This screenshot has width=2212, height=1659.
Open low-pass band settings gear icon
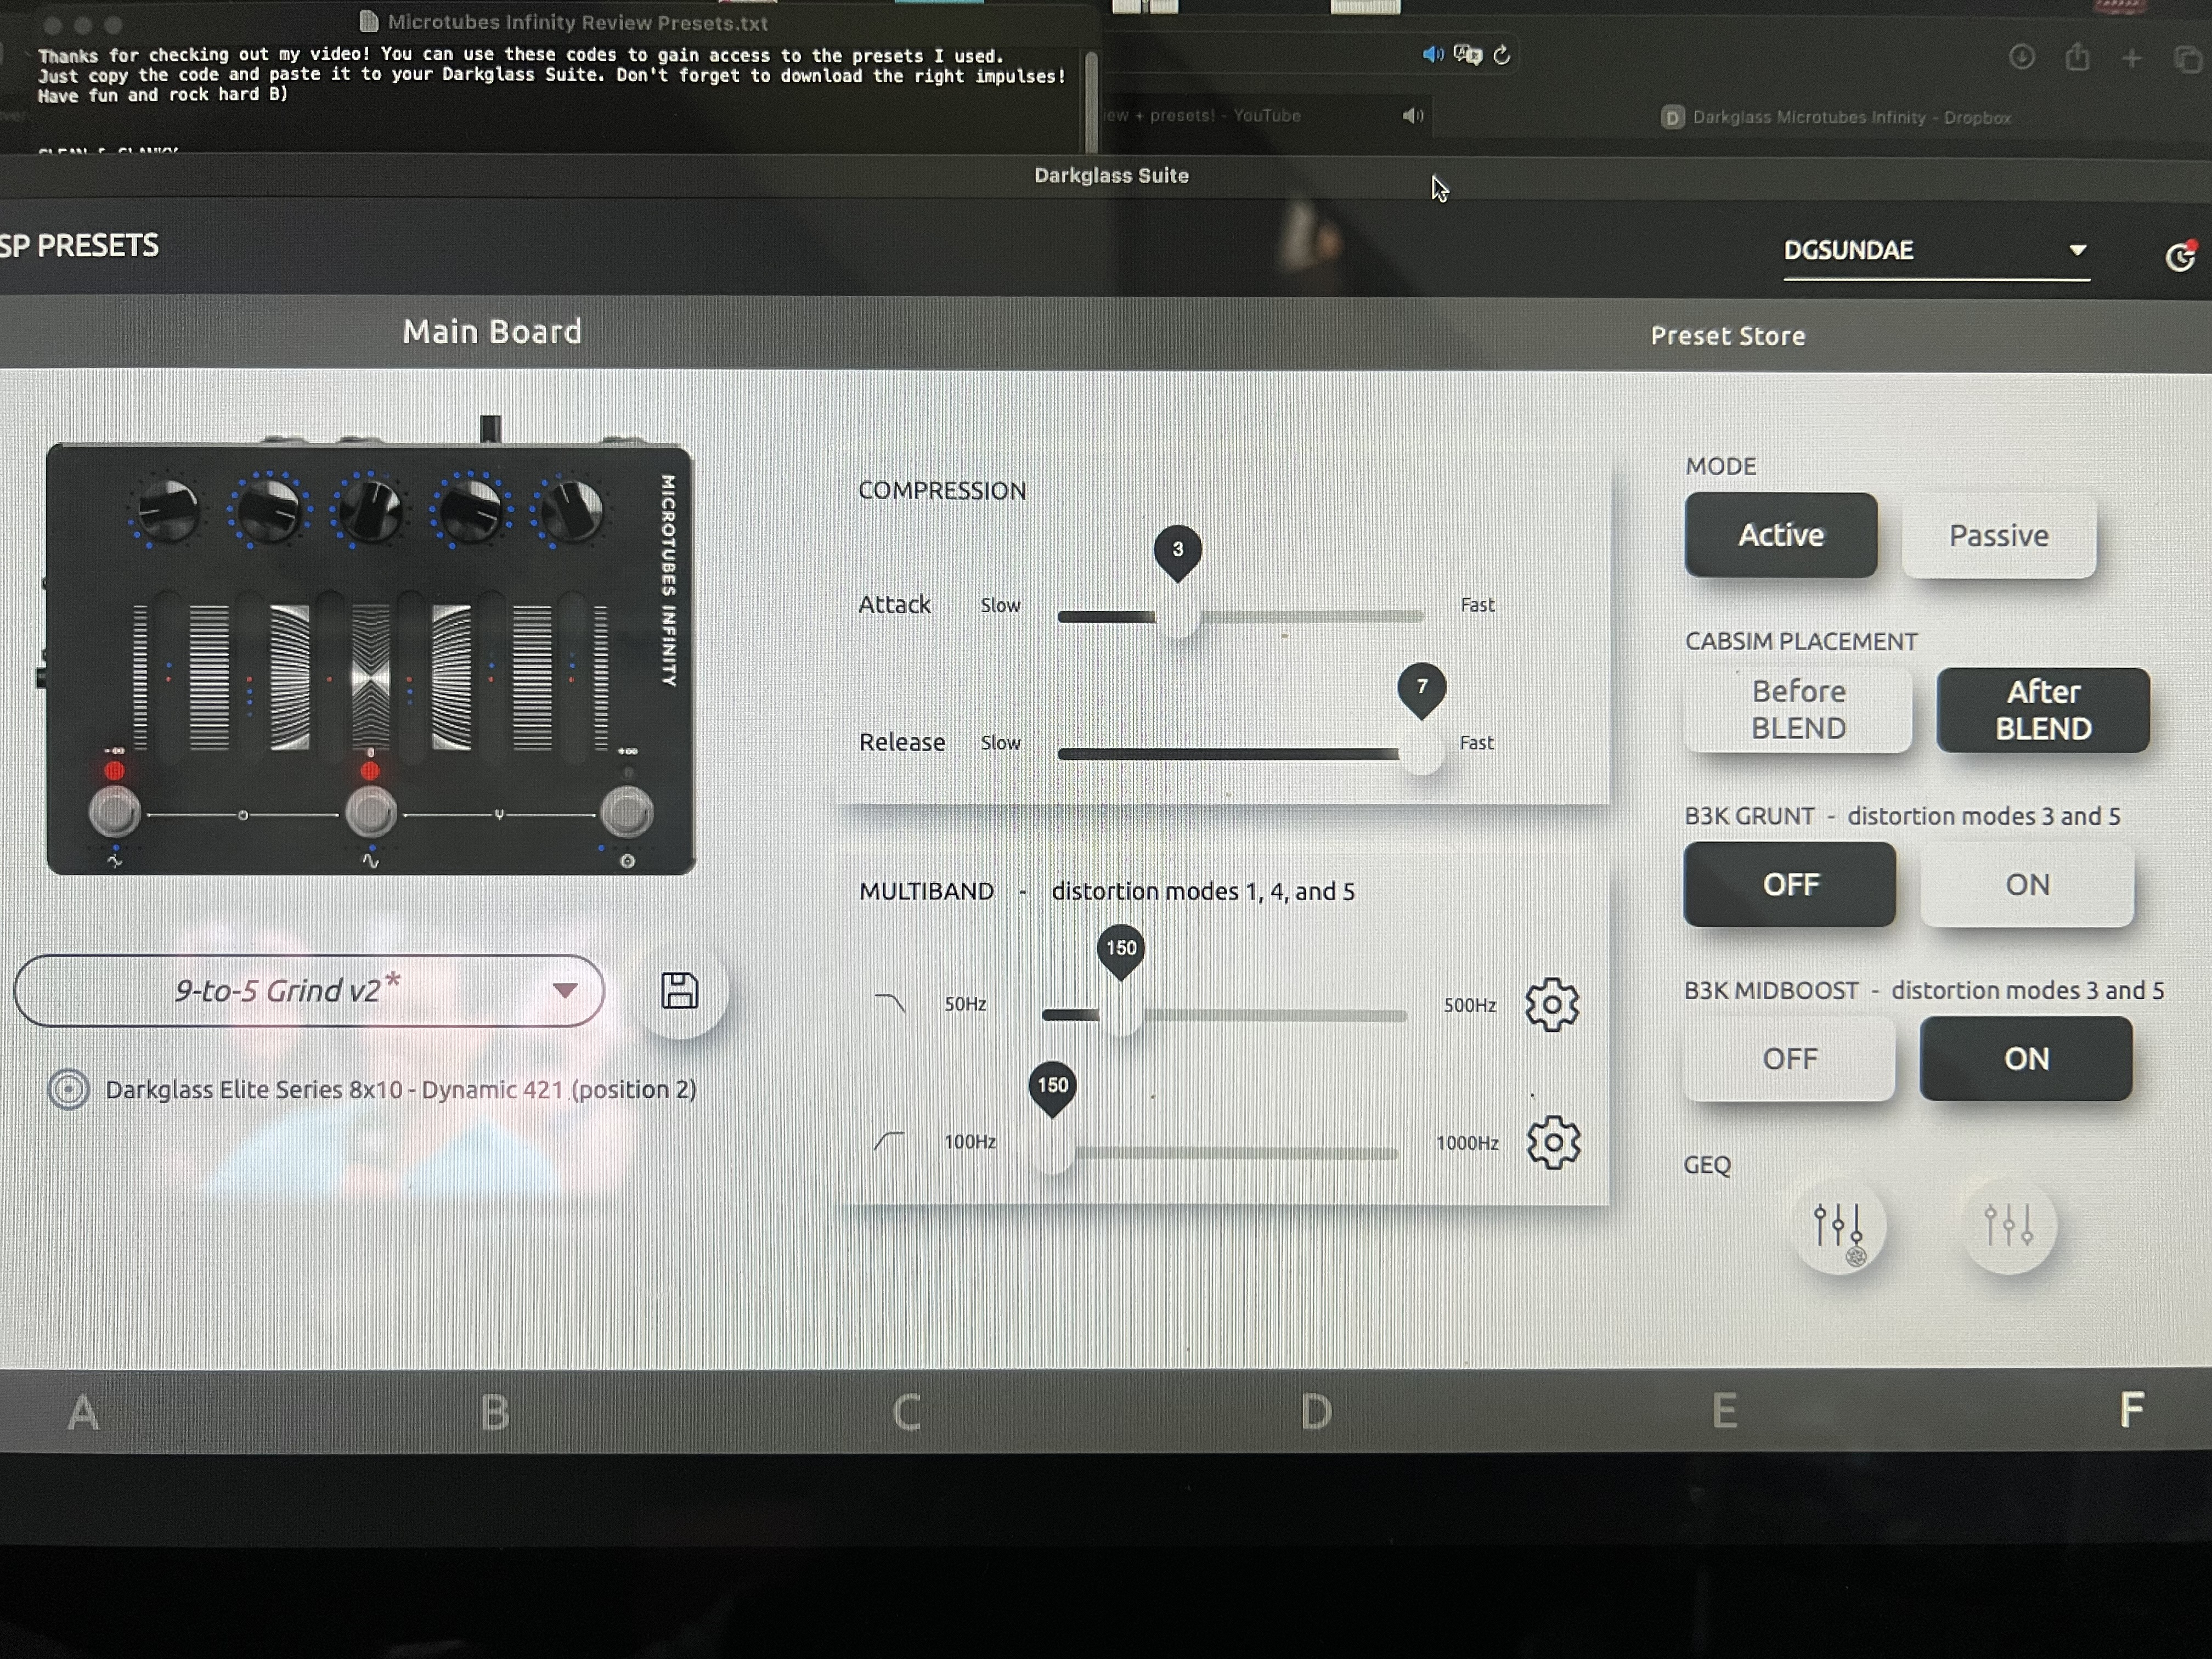(x=1551, y=1004)
